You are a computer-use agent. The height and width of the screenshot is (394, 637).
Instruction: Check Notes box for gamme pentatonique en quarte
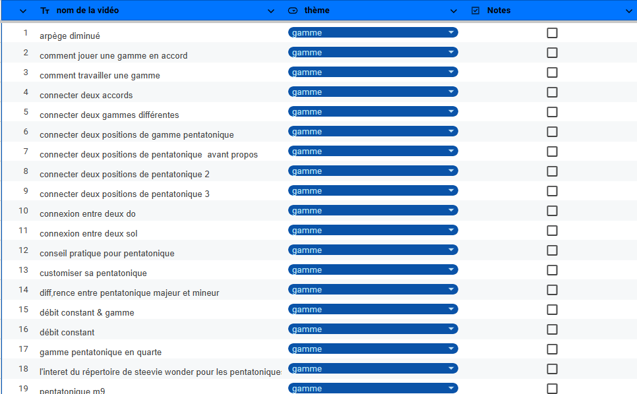click(x=552, y=349)
